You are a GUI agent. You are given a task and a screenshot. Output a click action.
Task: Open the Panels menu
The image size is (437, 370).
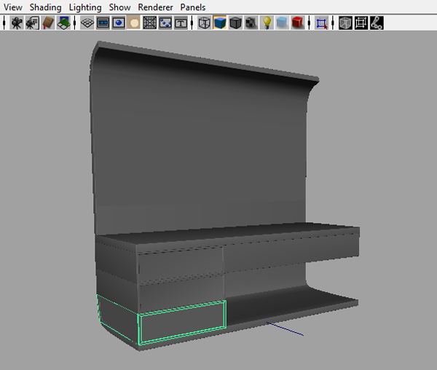pyautogui.click(x=193, y=7)
